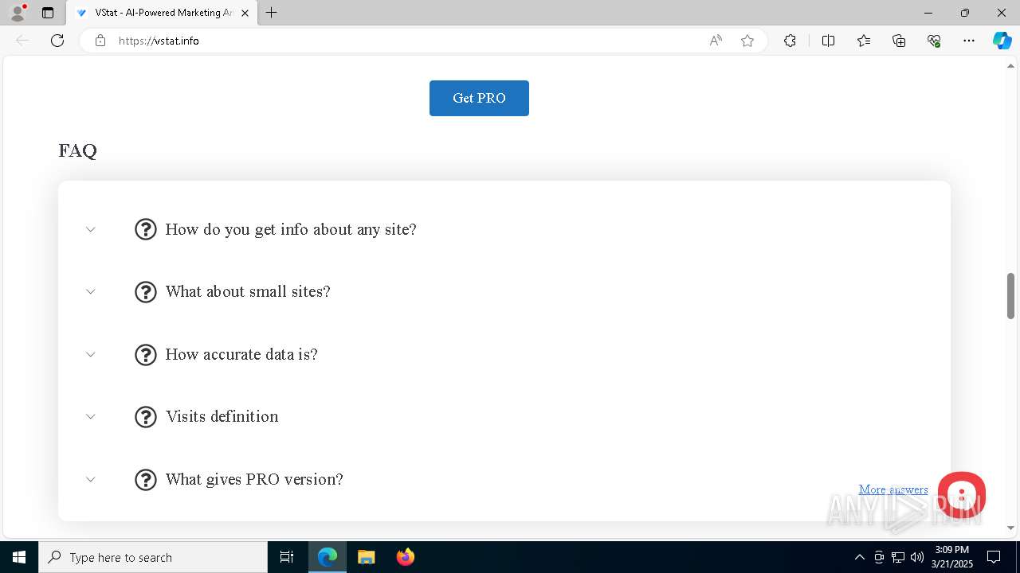Open Microsoft Edge from the taskbar

point(328,557)
